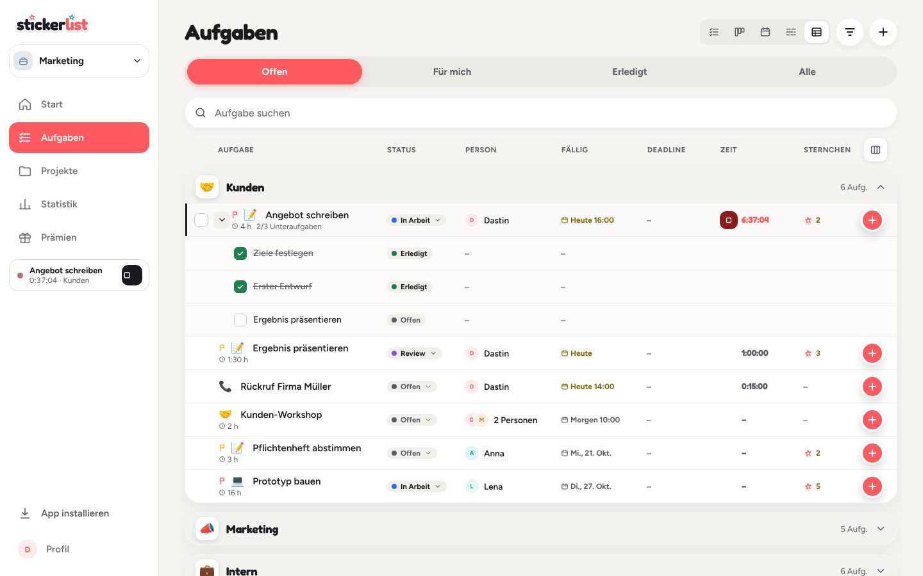The width and height of the screenshot is (923, 576).
Task: Open status dropdown for Pflichtenheft abstimmen
Action: coord(412,453)
